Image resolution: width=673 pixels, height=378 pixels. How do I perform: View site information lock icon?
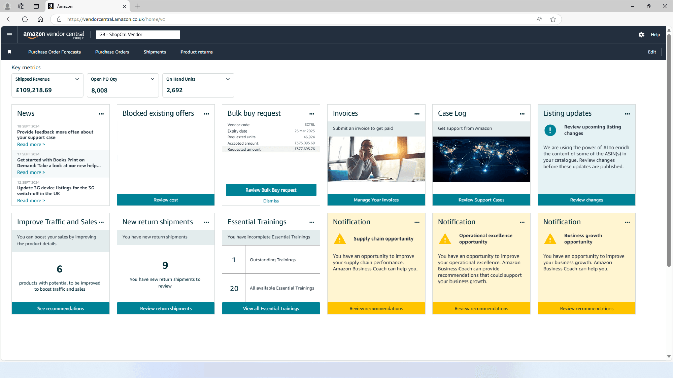(59, 19)
